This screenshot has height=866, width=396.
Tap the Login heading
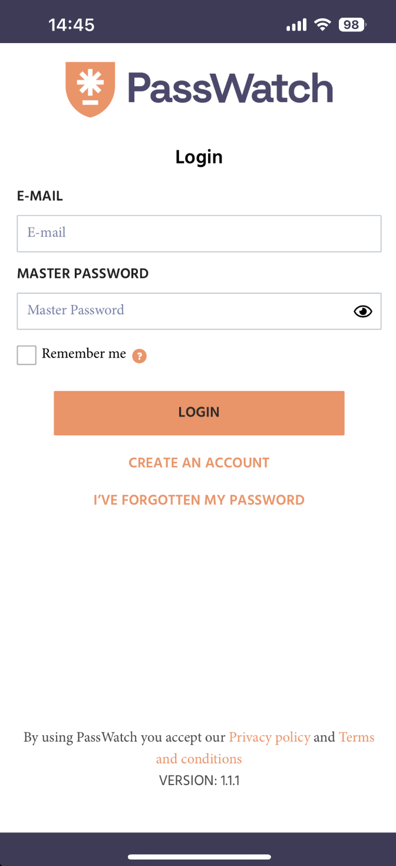point(199,158)
